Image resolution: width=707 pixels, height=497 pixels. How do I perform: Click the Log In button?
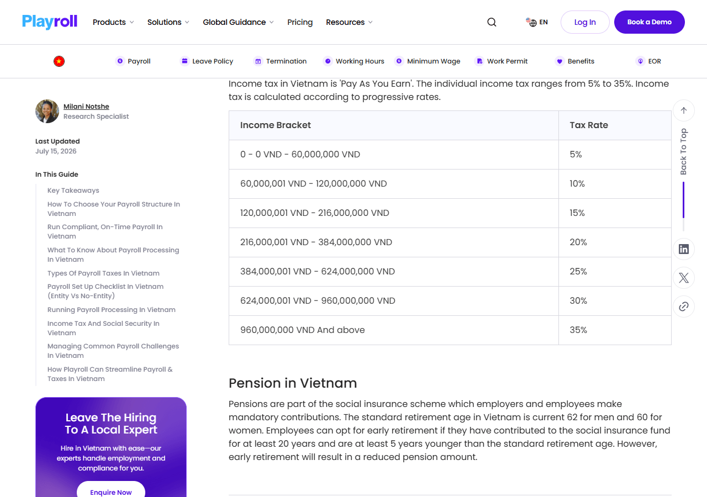pyautogui.click(x=585, y=22)
